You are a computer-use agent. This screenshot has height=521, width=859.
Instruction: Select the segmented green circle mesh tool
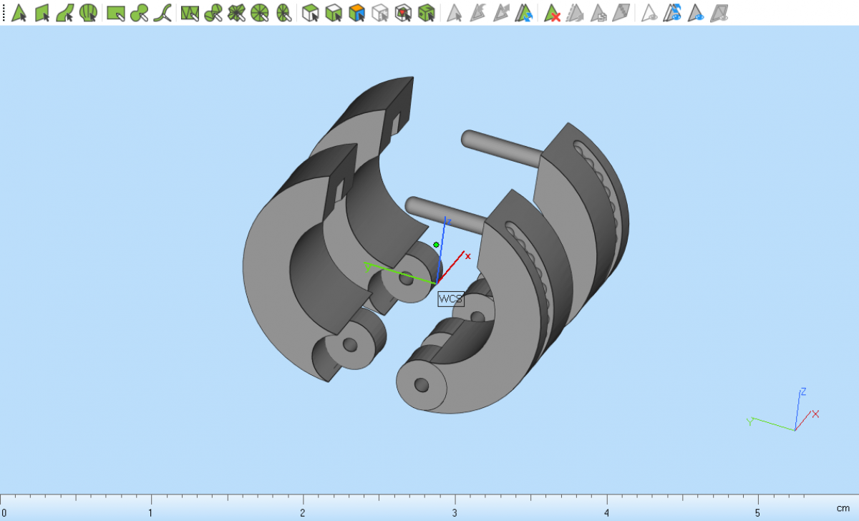click(x=260, y=12)
